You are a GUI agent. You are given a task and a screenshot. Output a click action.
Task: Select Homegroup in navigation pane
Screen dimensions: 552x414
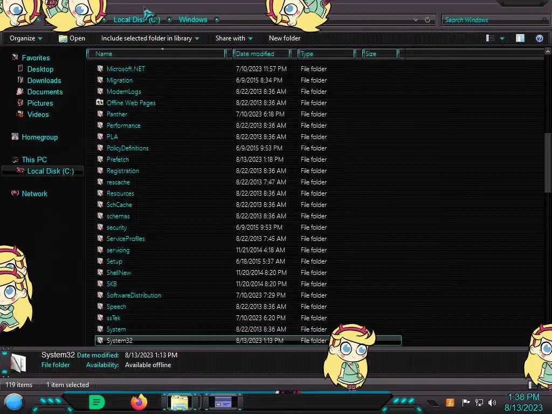pyautogui.click(x=40, y=137)
